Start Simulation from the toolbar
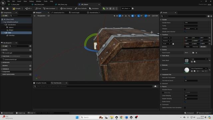 [x=94, y=8]
